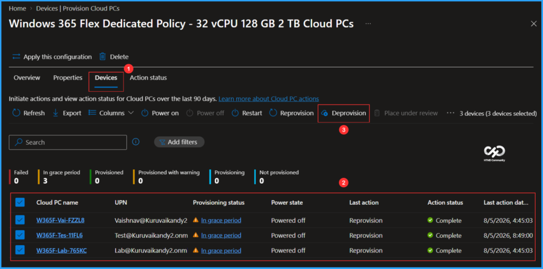543x269 pixels.
Task: Click date 8/5/2026, 8:49:00 cell
Action: pyautogui.click(x=508, y=236)
